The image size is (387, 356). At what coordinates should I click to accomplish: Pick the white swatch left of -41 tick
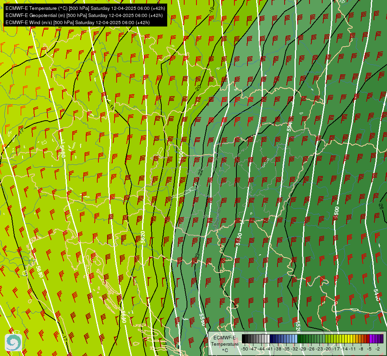point(268,339)
